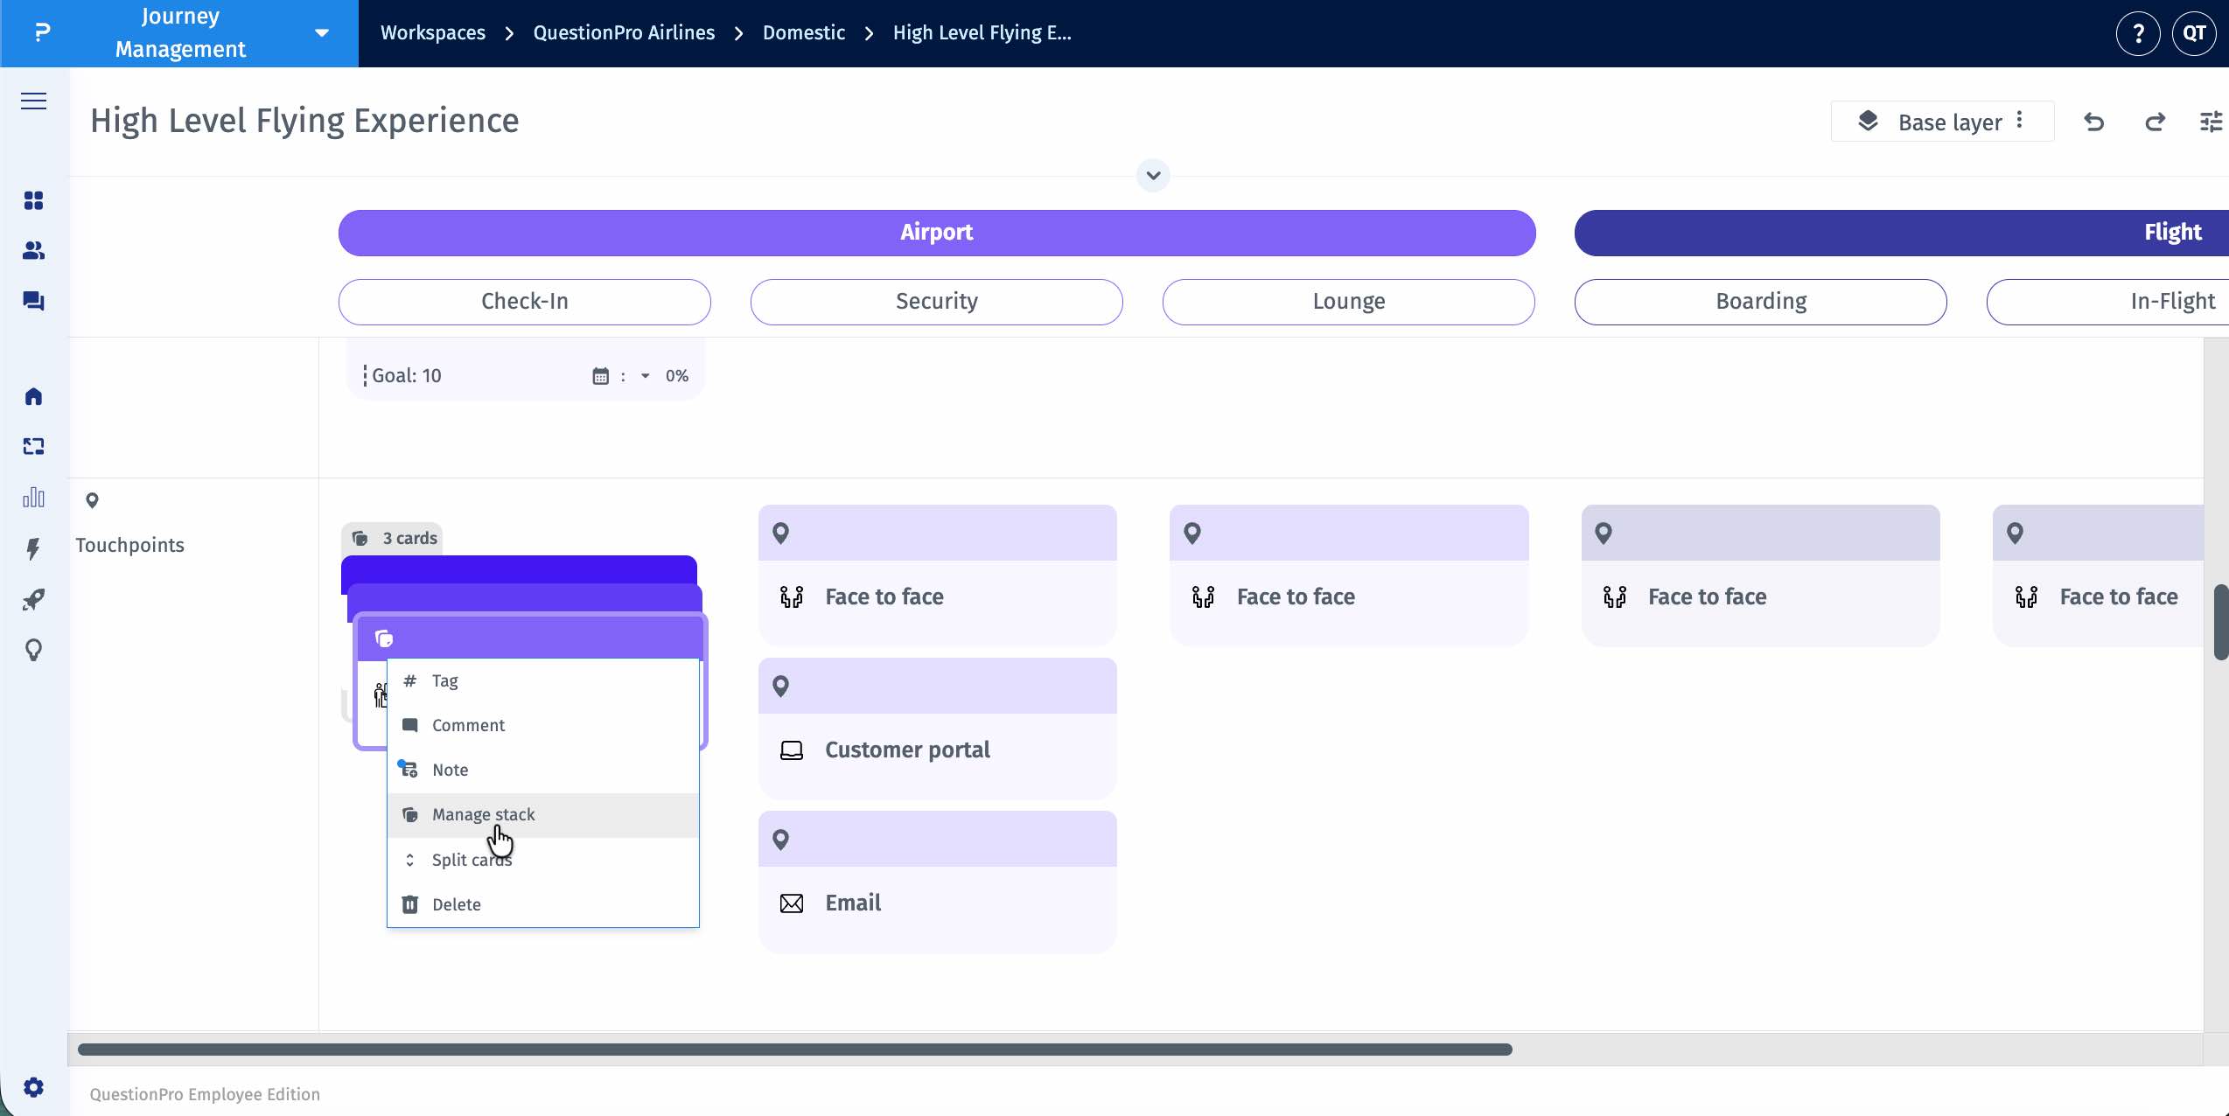The height and width of the screenshot is (1116, 2229).
Task: Open the goal metric dropdown arrow
Action: [645, 376]
